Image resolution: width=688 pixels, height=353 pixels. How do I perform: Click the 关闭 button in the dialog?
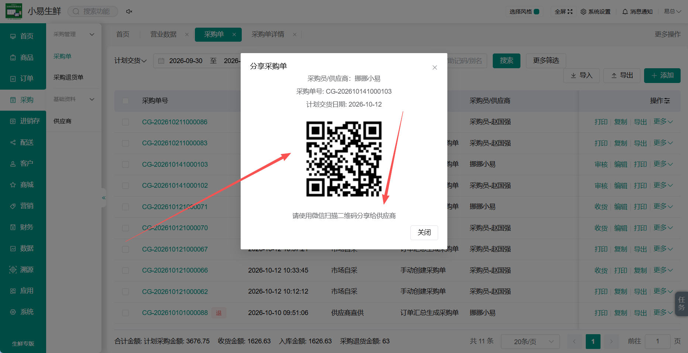424,232
